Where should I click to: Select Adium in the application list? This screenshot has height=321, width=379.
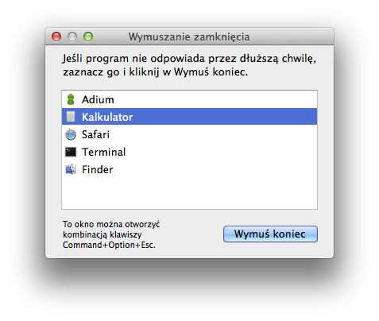(x=189, y=99)
